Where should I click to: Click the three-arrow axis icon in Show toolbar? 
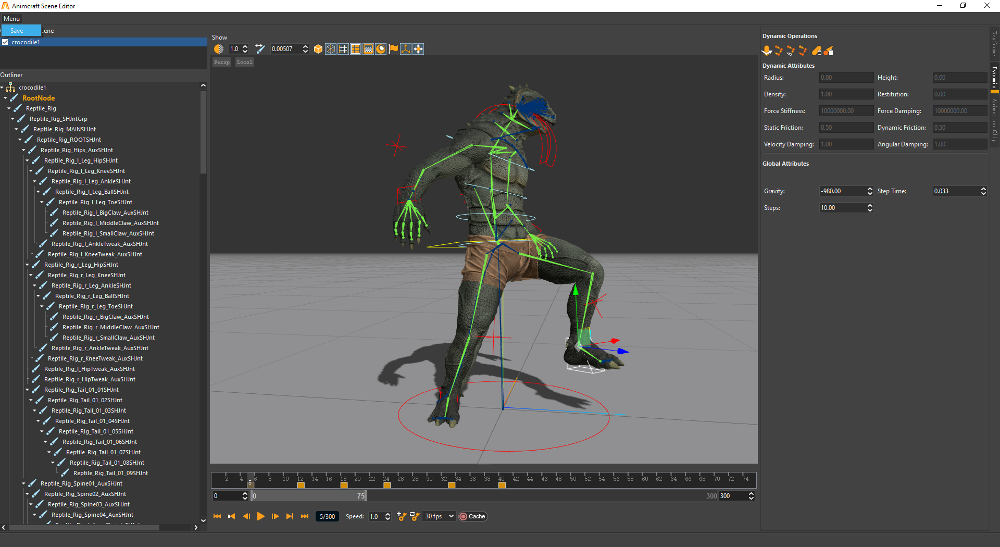coord(406,49)
